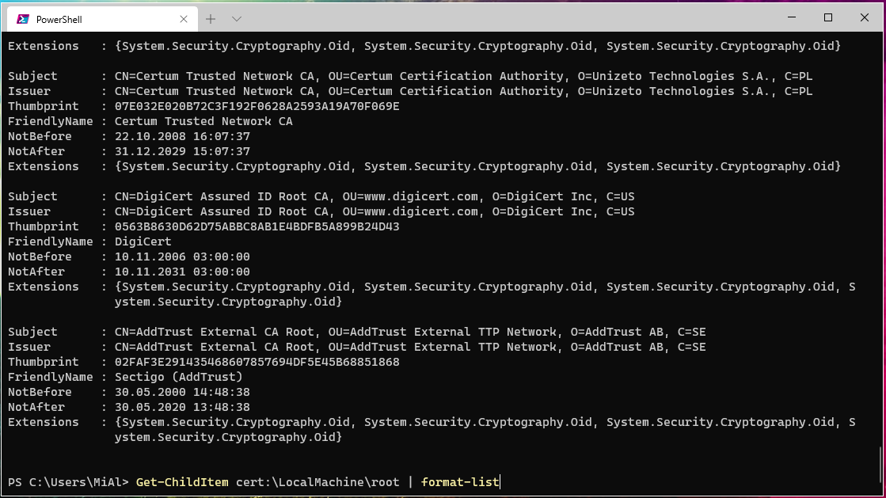This screenshot has width=886, height=498.
Task: Open a new tab with plus button
Action: [x=211, y=18]
